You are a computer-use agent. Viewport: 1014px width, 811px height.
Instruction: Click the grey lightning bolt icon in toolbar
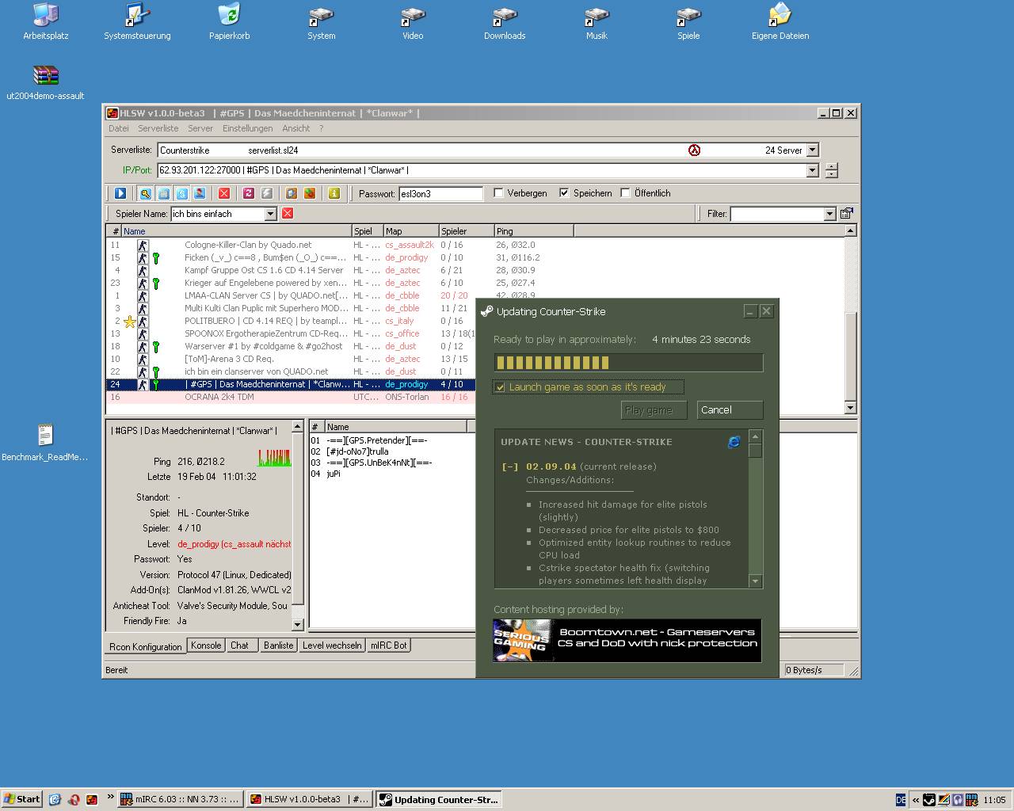pos(267,193)
